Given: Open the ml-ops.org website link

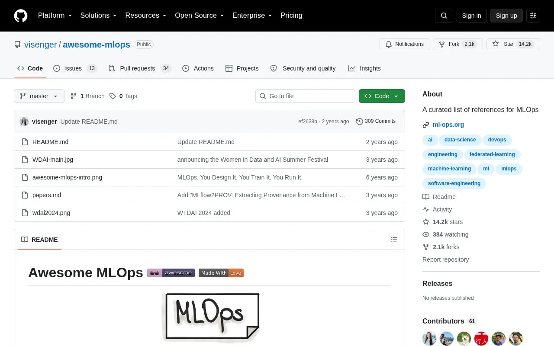Looking at the screenshot, I should (x=448, y=125).
